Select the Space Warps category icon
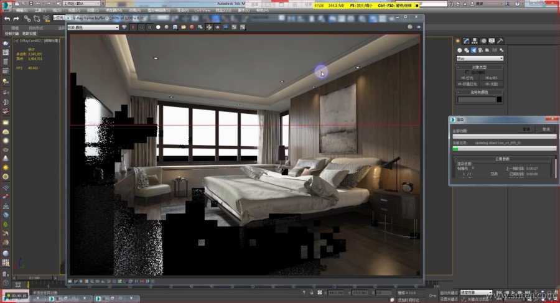 click(x=495, y=50)
